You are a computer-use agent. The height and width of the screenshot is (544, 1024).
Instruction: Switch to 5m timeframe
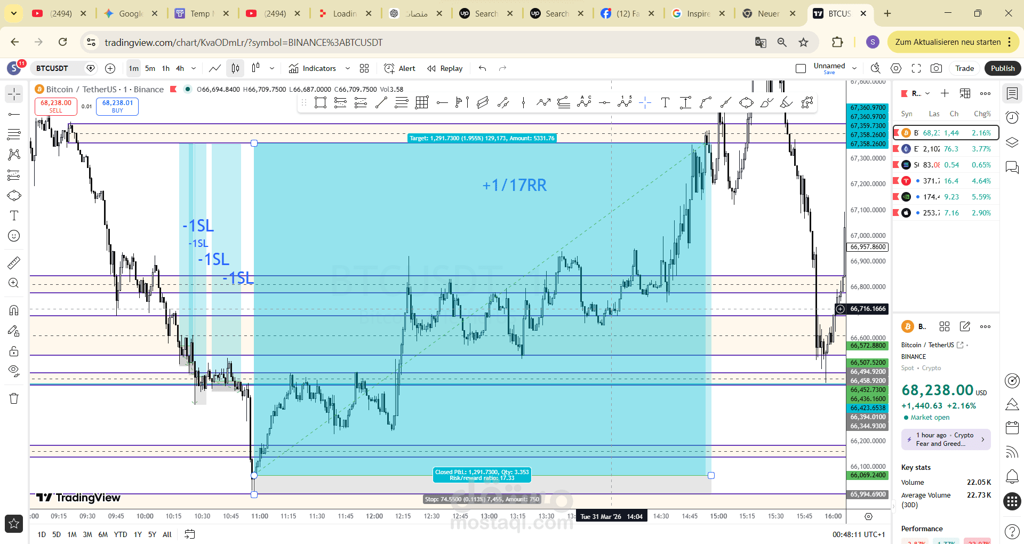150,68
